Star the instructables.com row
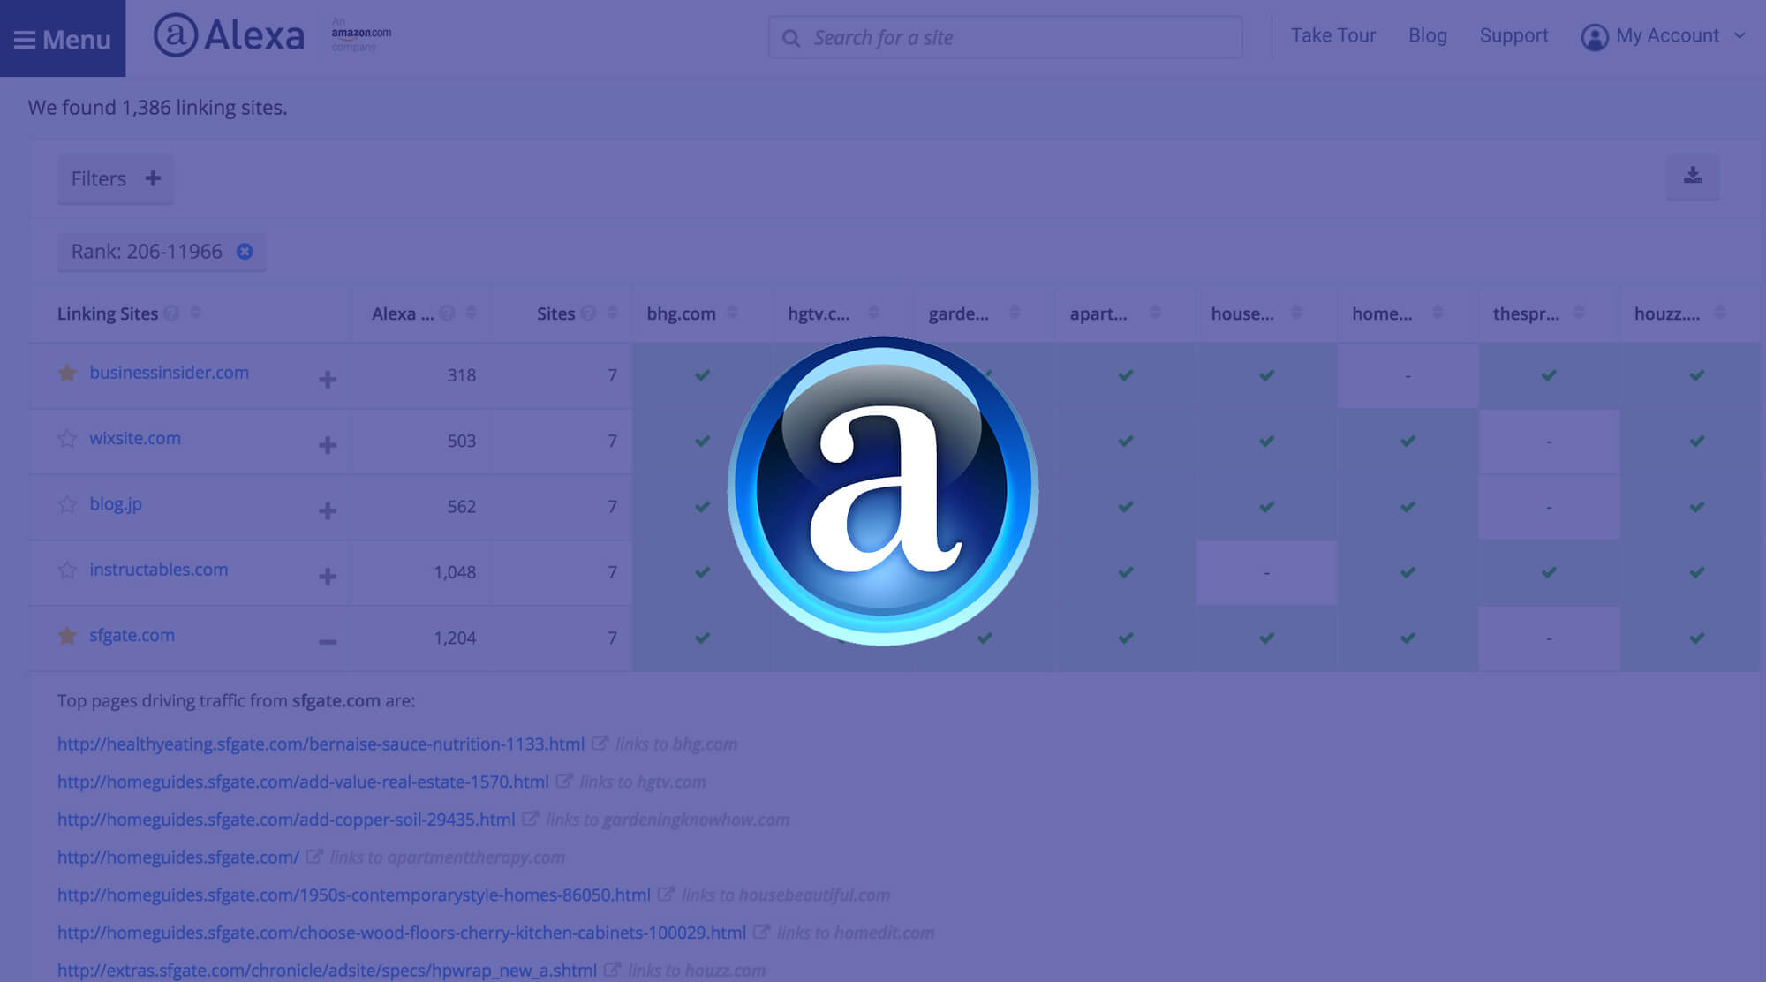The width and height of the screenshot is (1766, 982). point(67,570)
